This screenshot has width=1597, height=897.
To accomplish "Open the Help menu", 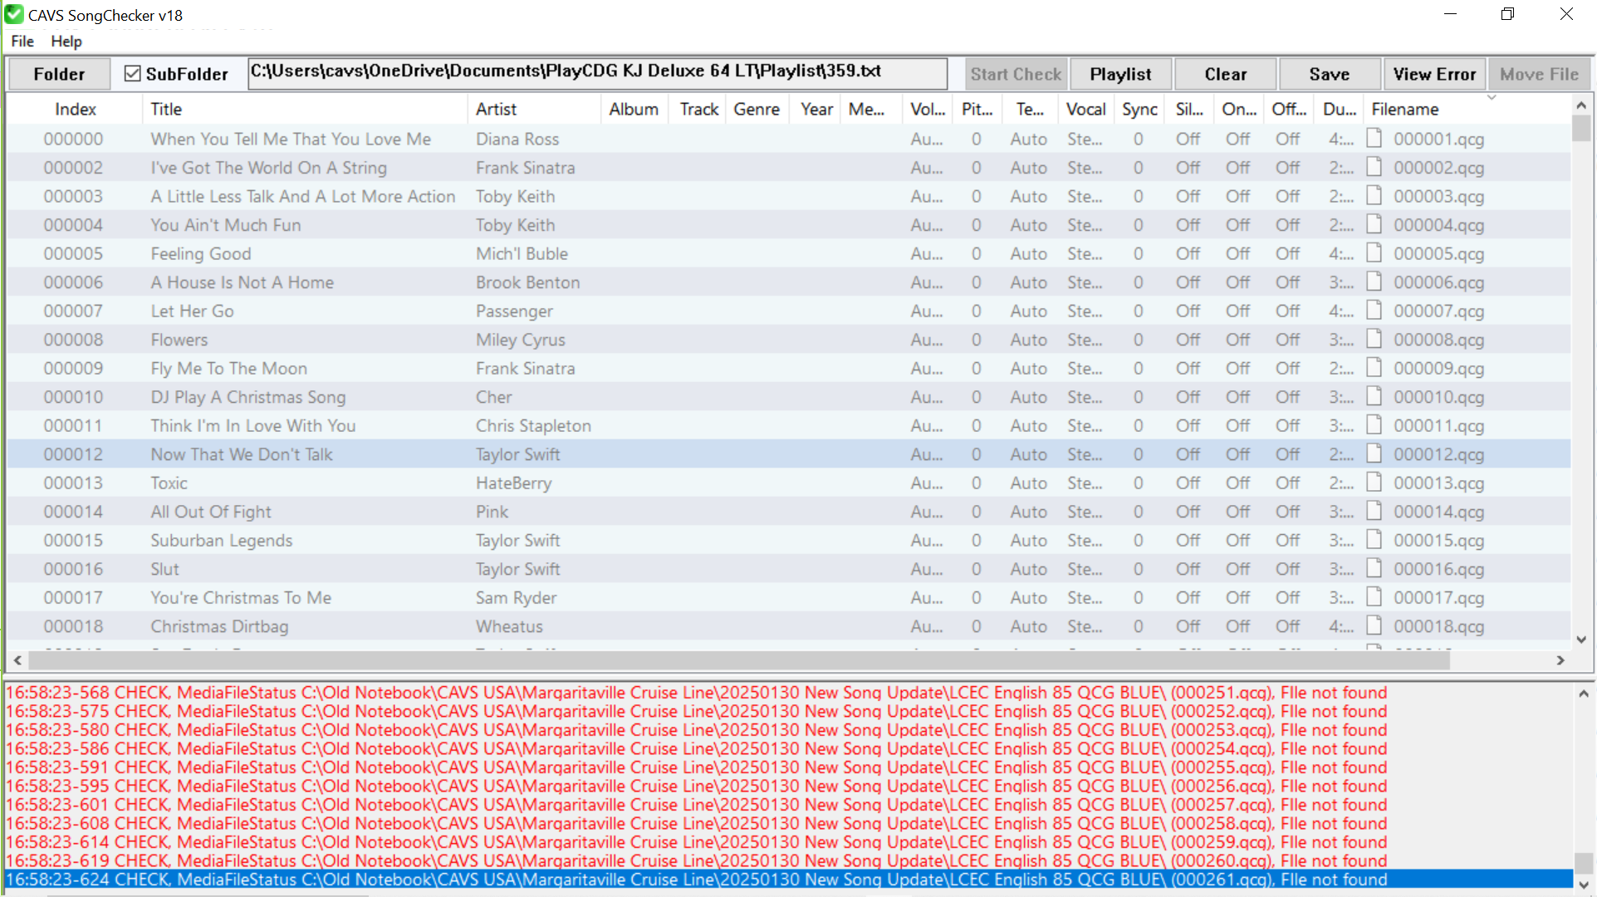I will tap(66, 42).
